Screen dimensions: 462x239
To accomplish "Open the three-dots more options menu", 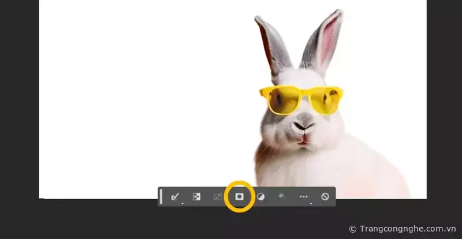I will pos(303,197).
